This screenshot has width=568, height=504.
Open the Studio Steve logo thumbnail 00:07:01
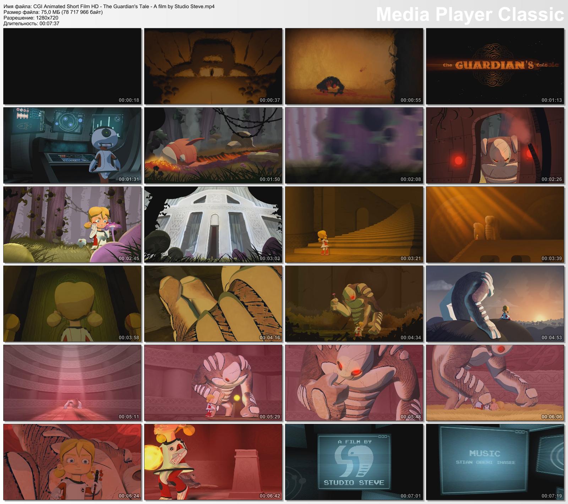tap(354, 462)
